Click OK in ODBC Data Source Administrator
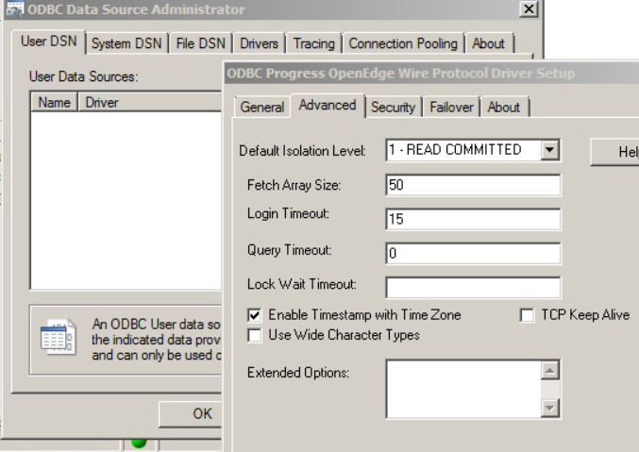Image resolution: width=639 pixels, height=452 pixels. click(191, 413)
